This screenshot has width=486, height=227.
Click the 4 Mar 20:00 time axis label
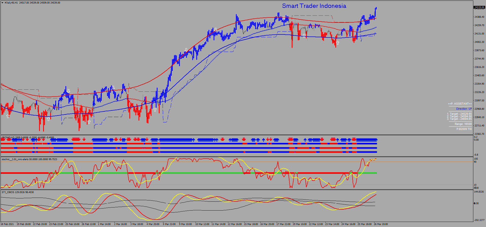(x=153, y=224)
